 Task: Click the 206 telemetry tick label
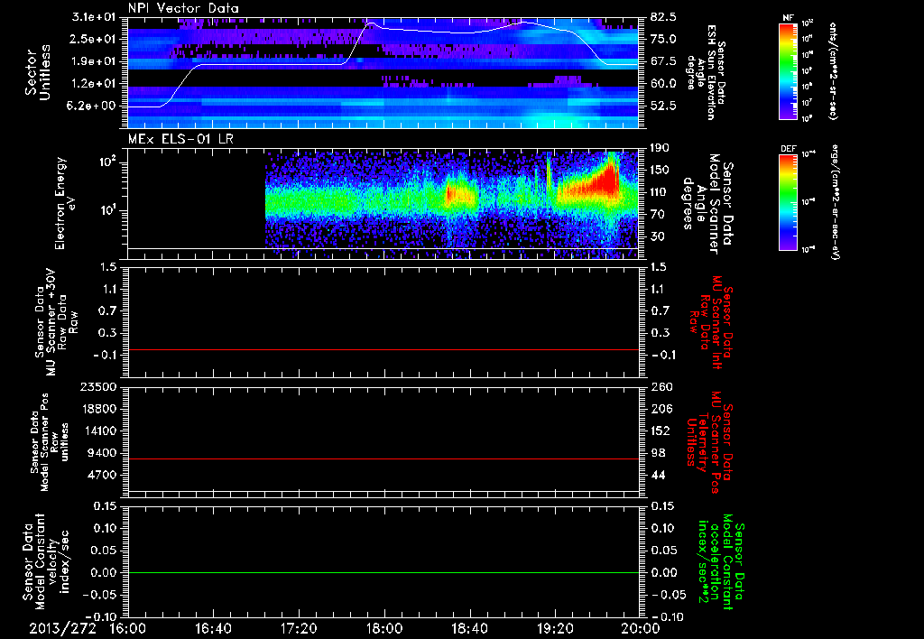pyautogui.click(x=661, y=409)
